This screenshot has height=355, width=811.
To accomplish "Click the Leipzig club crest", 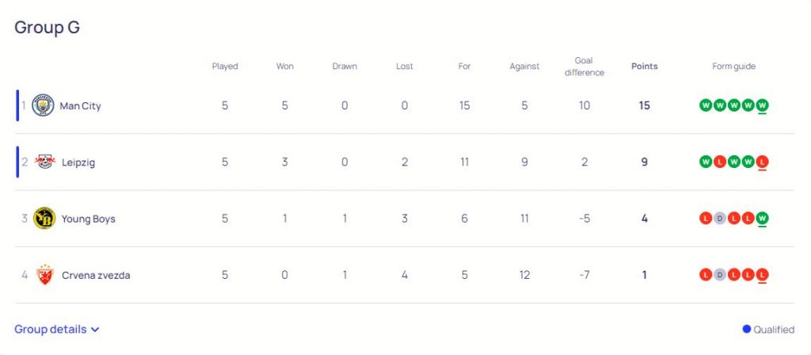I will pos(44,162).
